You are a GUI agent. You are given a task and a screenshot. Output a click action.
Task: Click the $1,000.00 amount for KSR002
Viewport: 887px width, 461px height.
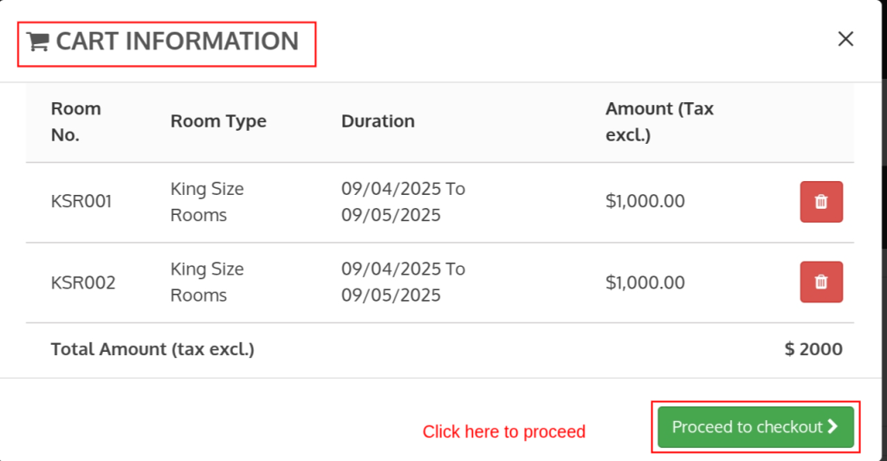tap(644, 282)
